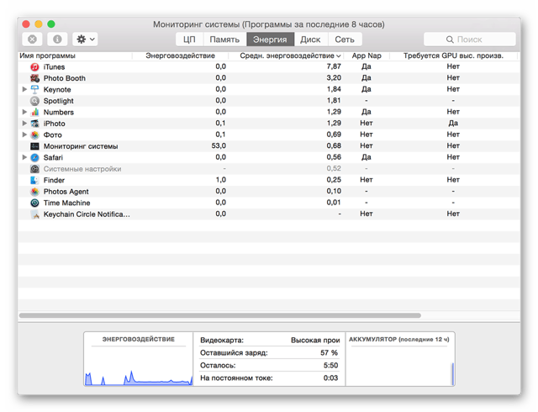The width and height of the screenshot is (538, 412).
Task: Open process info with the i button
Action: click(57, 40)
